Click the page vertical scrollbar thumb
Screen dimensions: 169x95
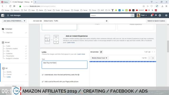click(168, 46)
